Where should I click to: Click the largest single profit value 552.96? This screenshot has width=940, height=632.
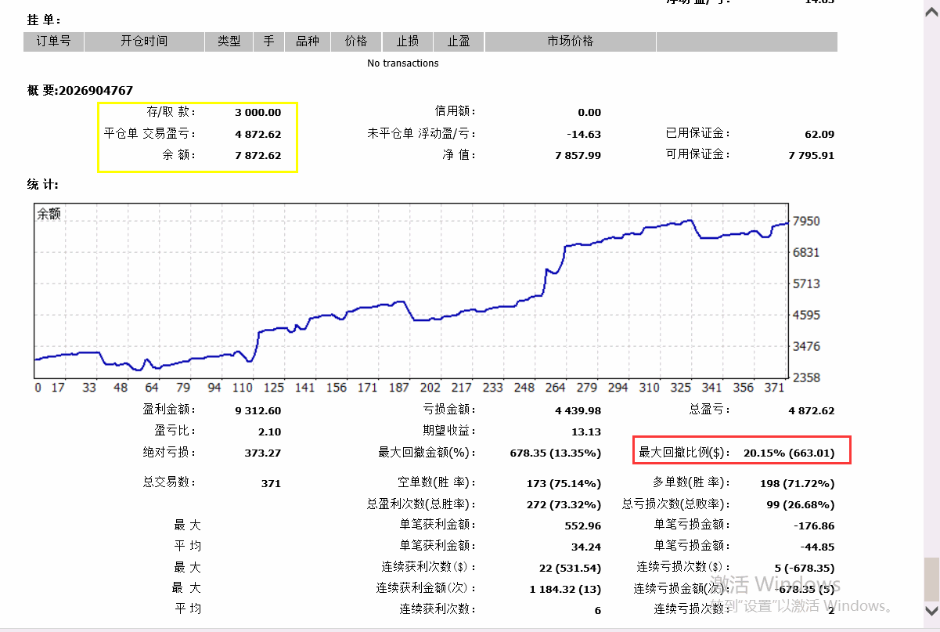tap(583, 525)
